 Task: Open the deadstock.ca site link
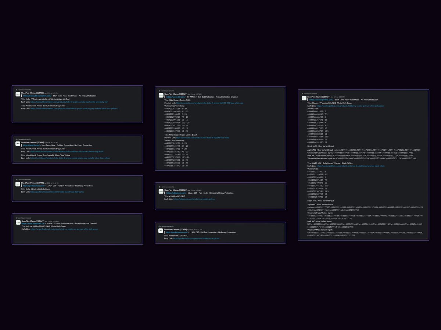click(x=33, y=224)
